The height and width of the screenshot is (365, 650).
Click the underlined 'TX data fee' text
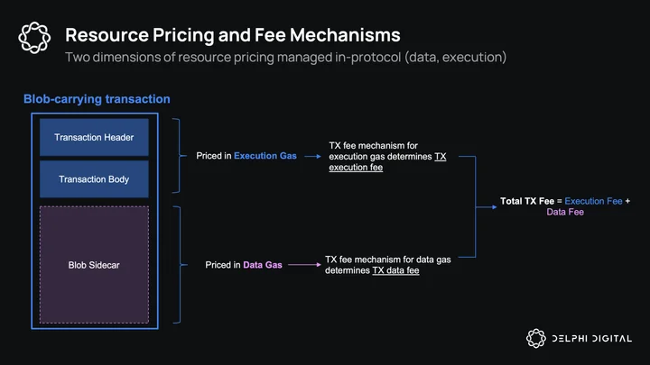(x=396, y=270)
